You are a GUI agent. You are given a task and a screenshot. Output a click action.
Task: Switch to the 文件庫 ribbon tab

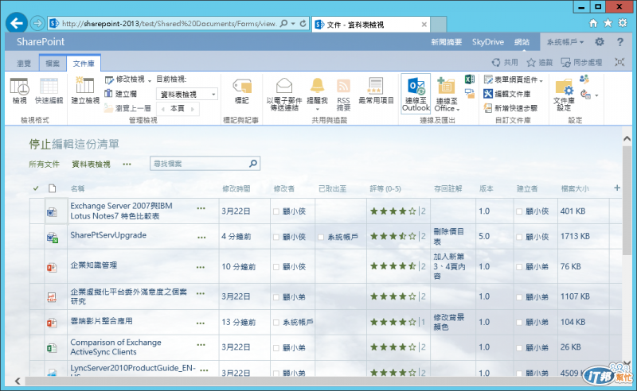coord(84,64)
